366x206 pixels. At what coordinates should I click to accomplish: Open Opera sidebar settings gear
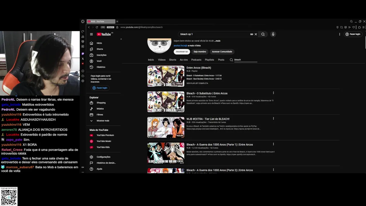83,81
